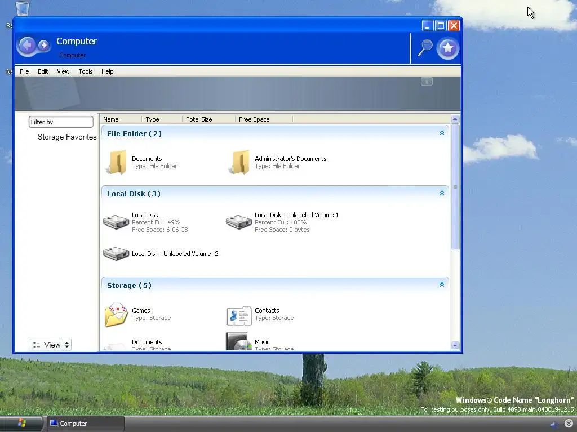Click the small preview pane info icon
Image resolution: width=577 pixels, height=432 pixels.
[427, 82]
